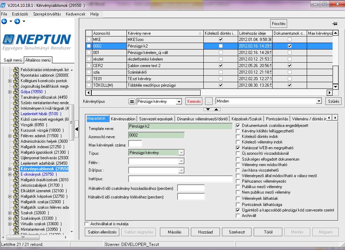Sort by the Kérvény neve column header

(165, 33)
